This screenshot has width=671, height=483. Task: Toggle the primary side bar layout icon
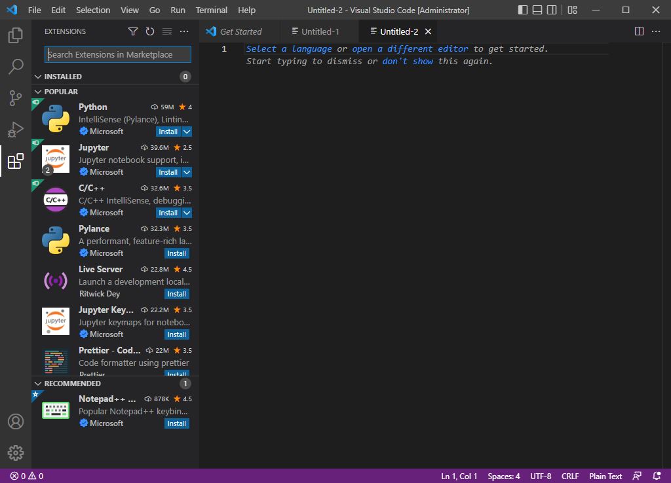[522, 10]
